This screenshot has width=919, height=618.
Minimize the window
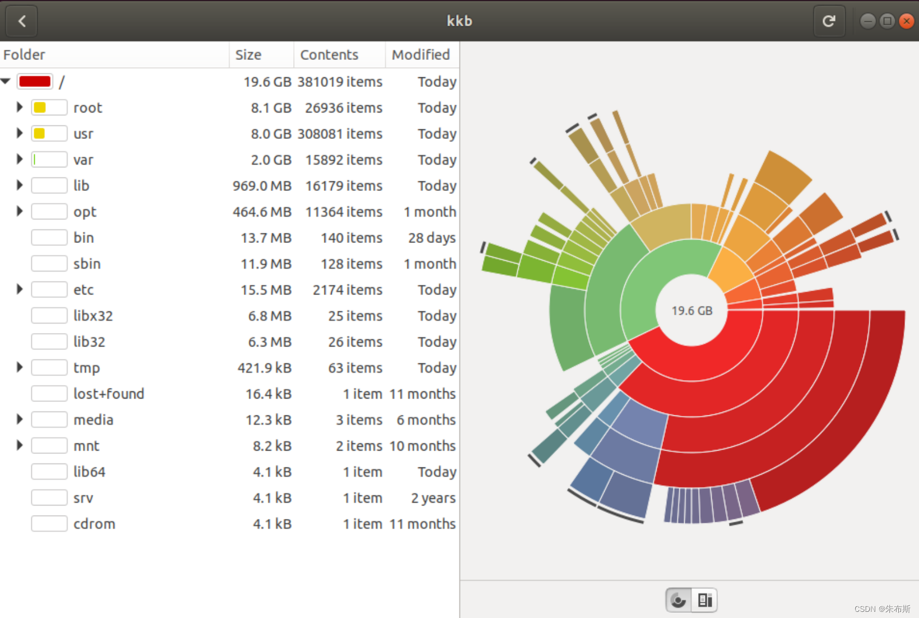(x=867, y=21)
